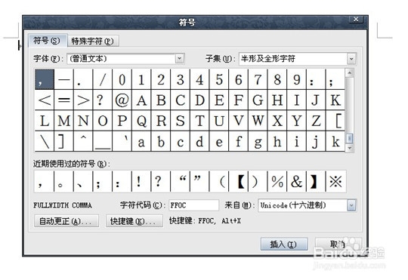Switch to the 符号(S) tab

[47, 41]
